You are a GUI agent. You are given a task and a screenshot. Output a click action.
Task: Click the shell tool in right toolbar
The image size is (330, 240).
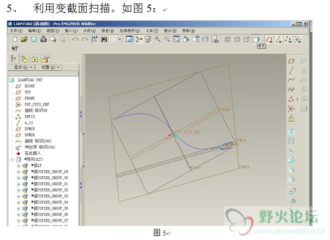pos(291,141)
